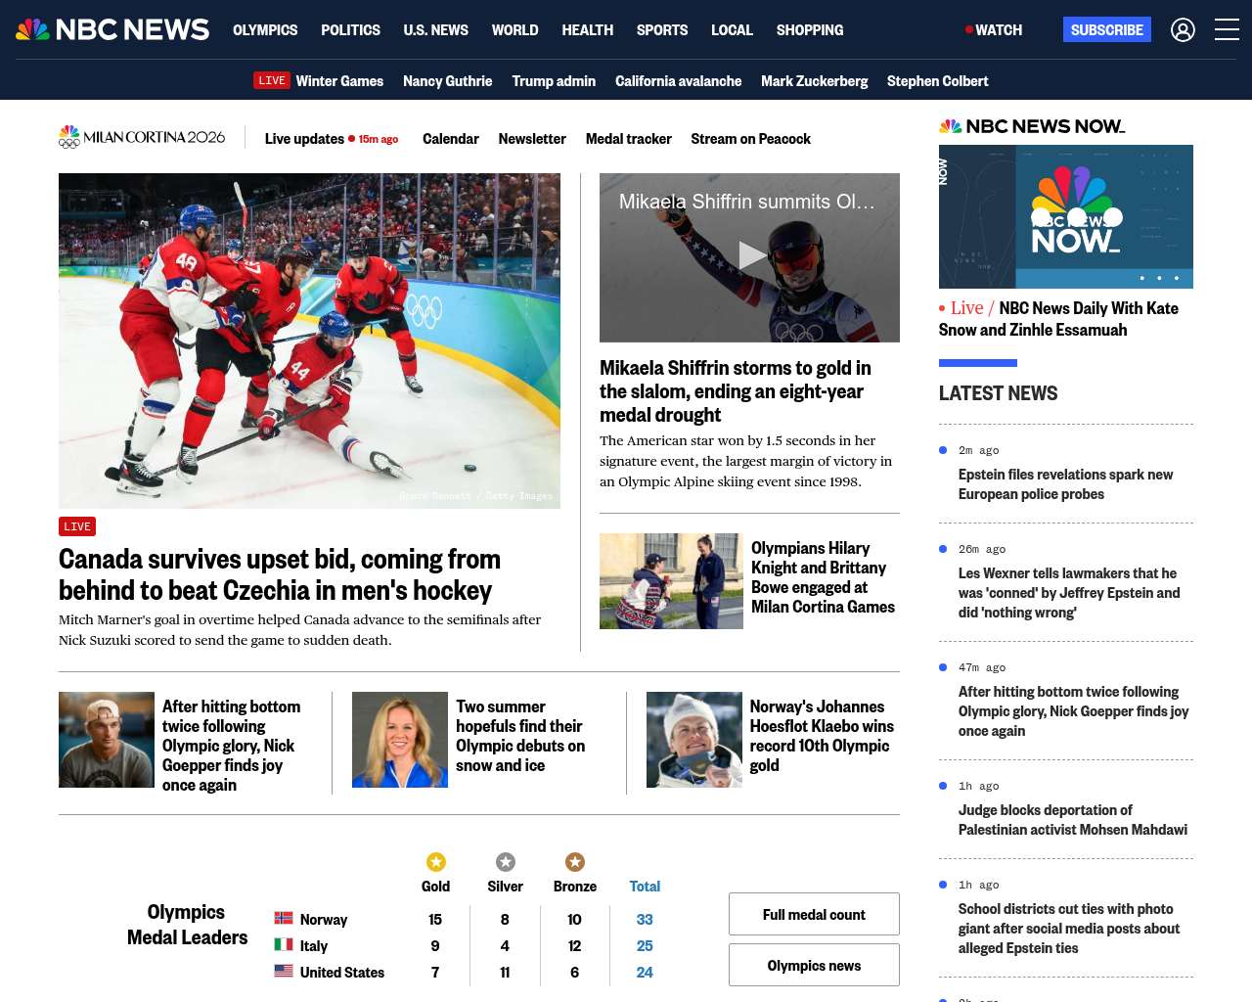Viewport: 1252px width, 1002px height.
Task: Click the Gold medal star icon
Action: (x=436, y=862)
